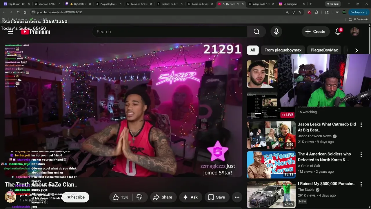This screenshot has height=209, width=371.
Task: Open the Ask AI button
Action: 190,197
